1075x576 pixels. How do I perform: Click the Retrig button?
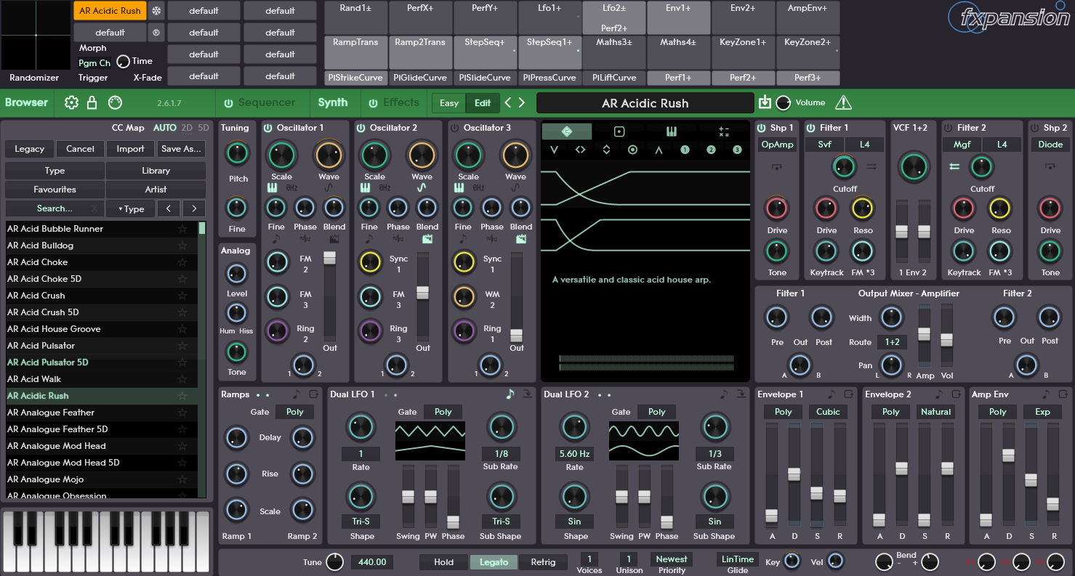(x=543, y=562)
